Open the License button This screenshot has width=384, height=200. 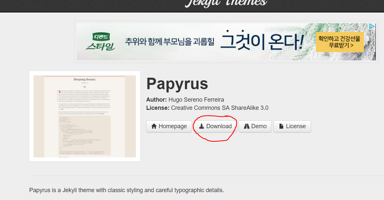pos(292,126)
